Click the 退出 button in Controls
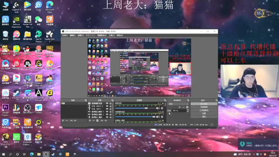 click(x=204, y=116)
